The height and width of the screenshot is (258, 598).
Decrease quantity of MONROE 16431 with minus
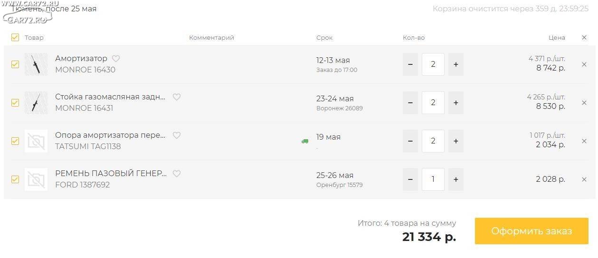coord(410,103)
